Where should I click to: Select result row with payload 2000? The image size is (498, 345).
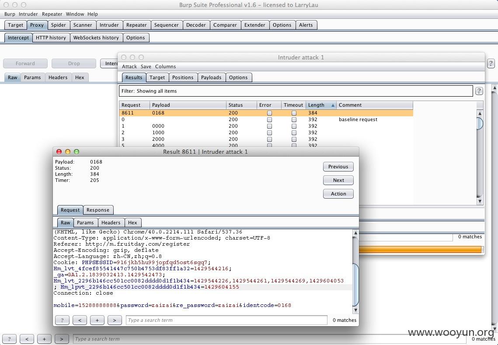(266, 139)
